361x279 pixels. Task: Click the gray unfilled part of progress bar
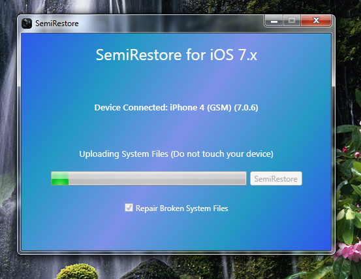[157, 178]
